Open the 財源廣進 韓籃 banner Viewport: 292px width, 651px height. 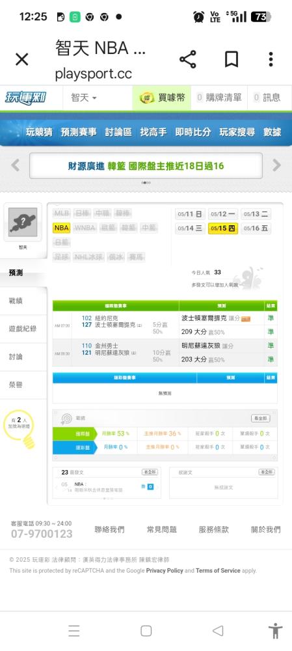[x=146, y=165]
